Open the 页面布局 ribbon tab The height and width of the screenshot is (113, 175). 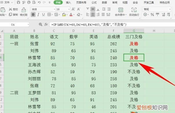pyautogui.click(x=81, y=2)
